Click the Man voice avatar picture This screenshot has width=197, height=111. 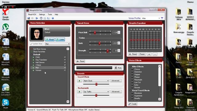click(37, 34)
